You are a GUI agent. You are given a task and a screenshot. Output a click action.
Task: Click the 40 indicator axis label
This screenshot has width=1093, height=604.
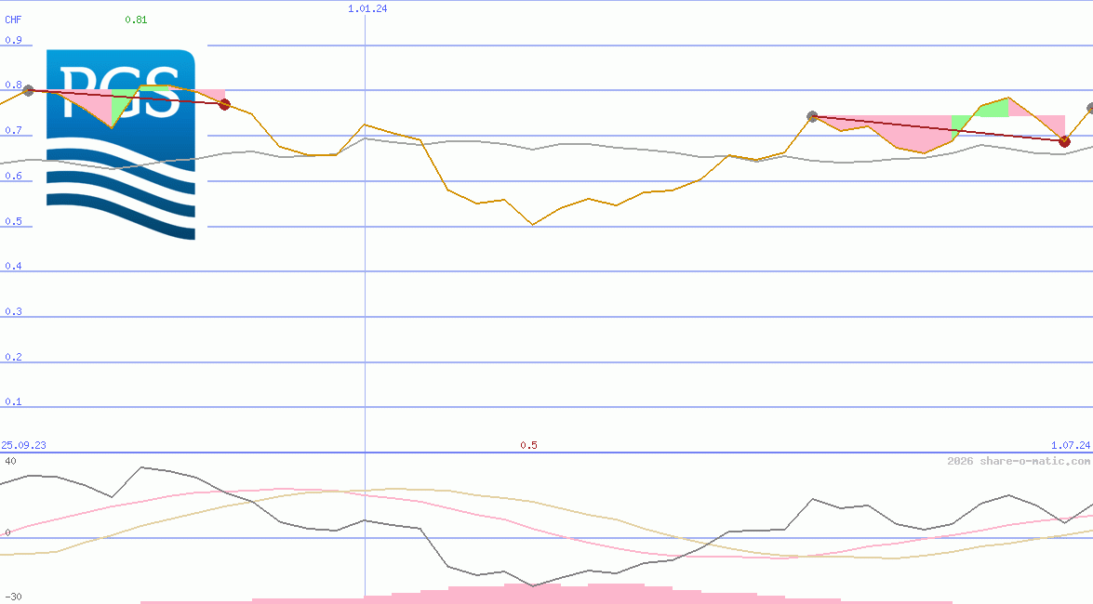click(10, 461)
